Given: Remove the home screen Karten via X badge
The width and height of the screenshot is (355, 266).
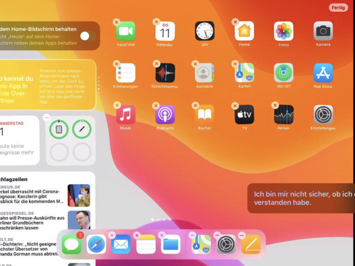Looking at the screenshot, I should tap(235, 64).
